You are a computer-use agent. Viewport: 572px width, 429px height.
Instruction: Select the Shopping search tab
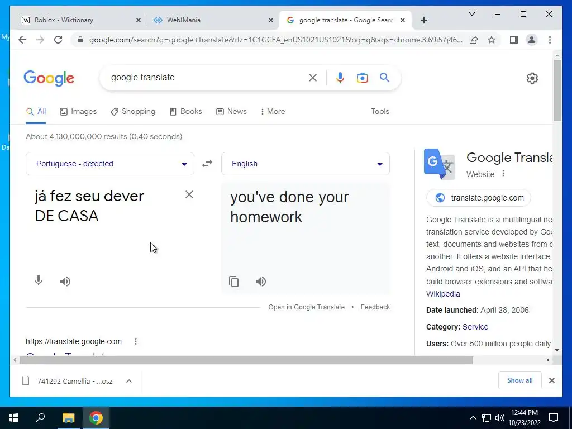click(133, 112)
